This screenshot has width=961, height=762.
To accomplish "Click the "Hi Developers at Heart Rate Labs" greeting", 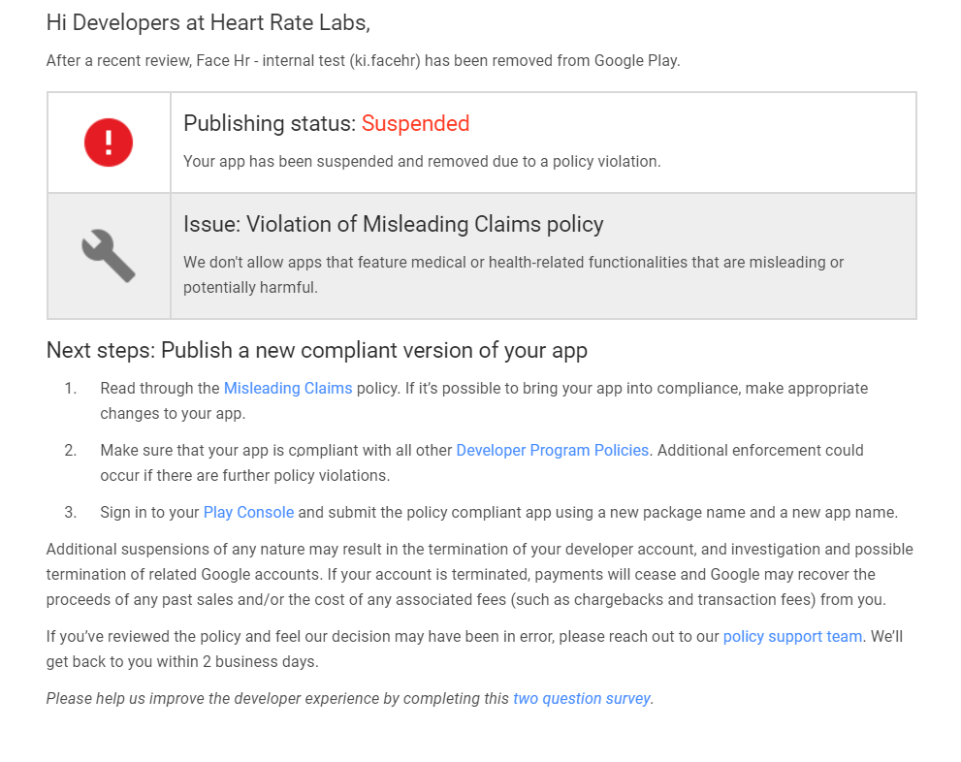I will [x=208, y=21].
